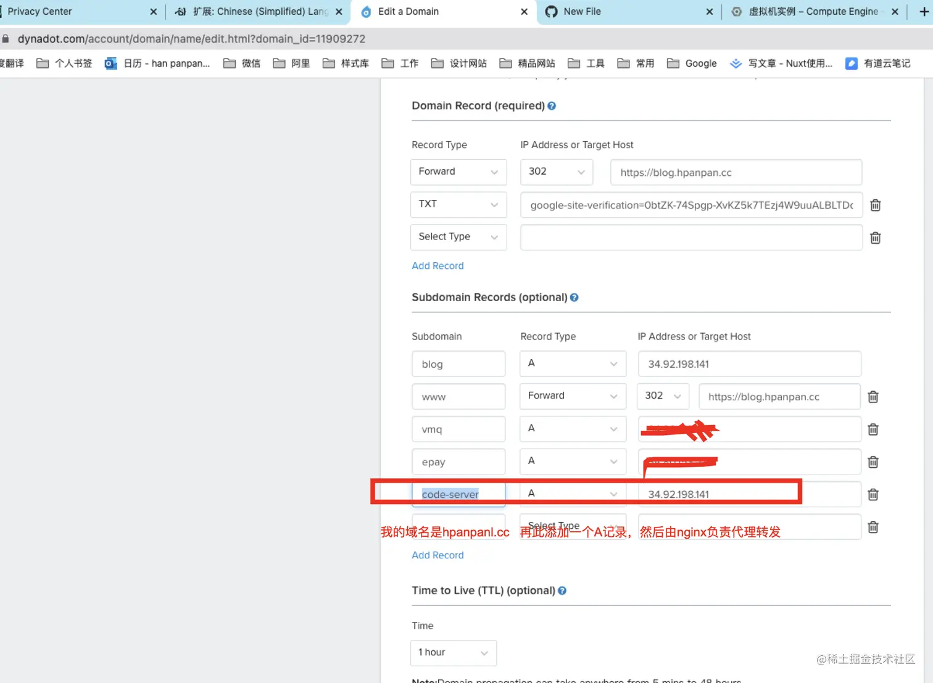The image size is (933, 683).
Task: Open the 阿里 bookmark folder
Action: click(291, 64)
